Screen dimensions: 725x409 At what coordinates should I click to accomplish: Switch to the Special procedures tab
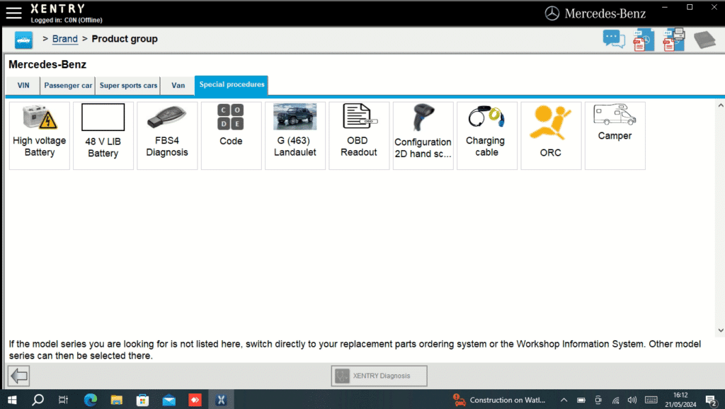pos(231,85)
